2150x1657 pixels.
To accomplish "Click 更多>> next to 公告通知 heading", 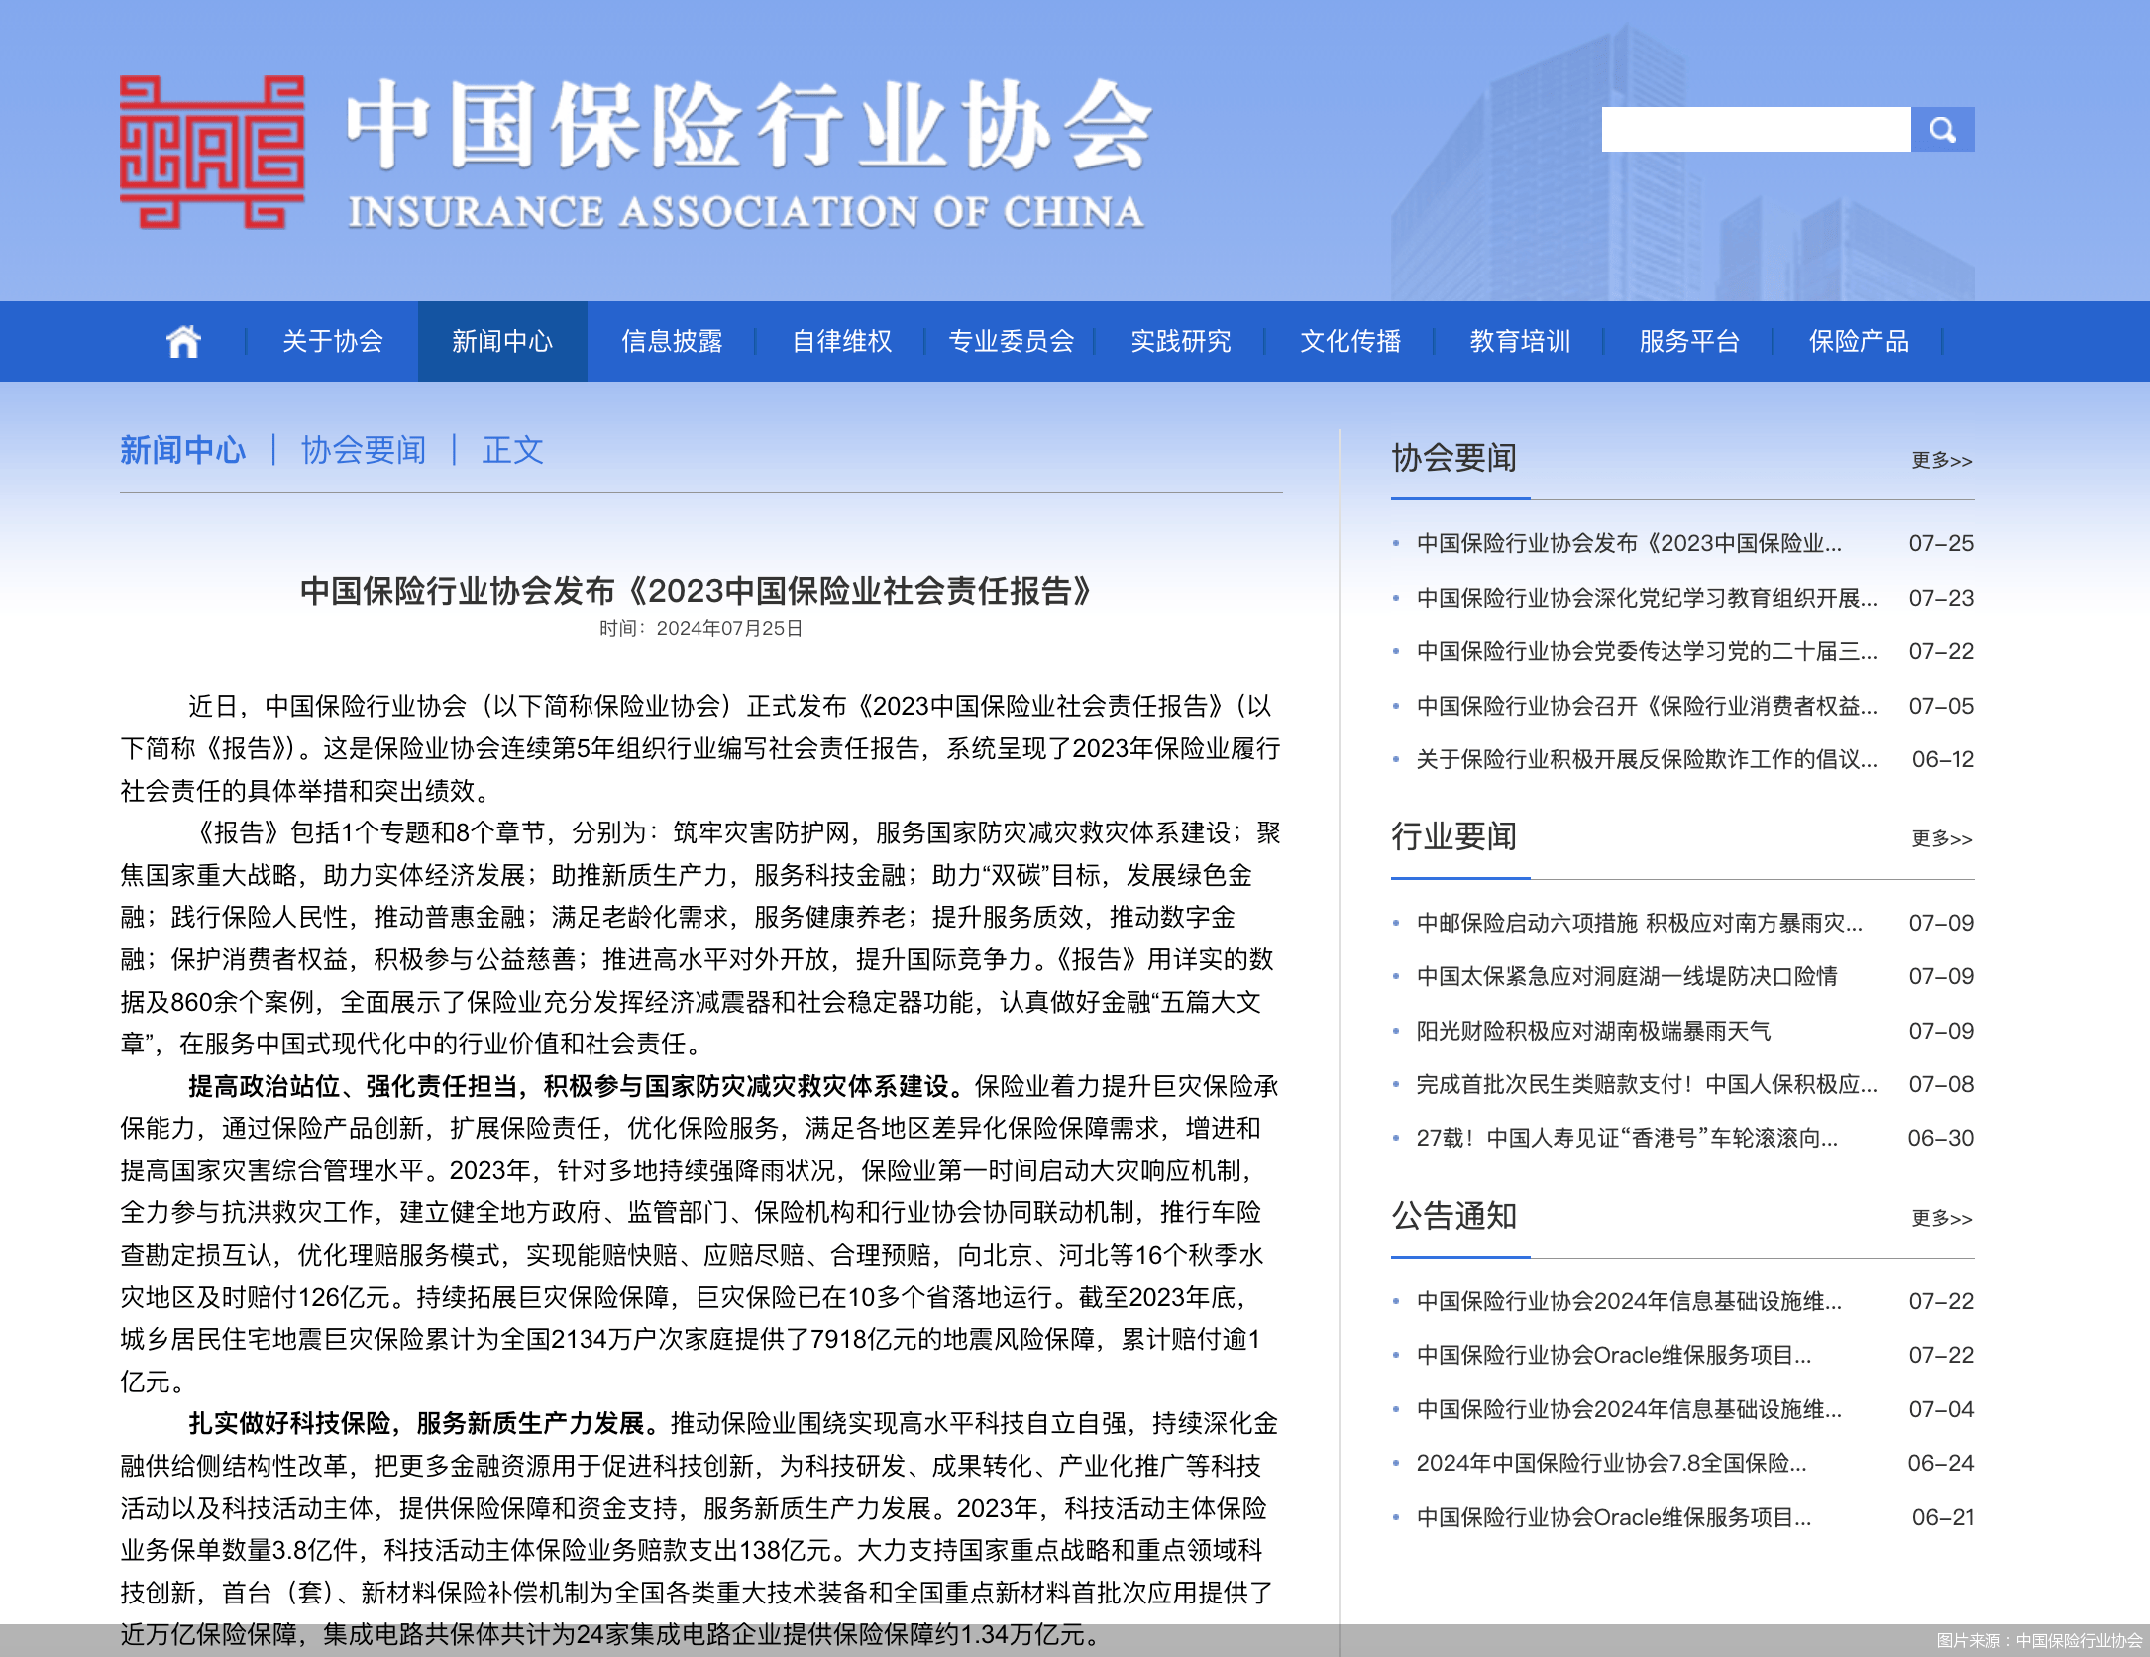I will pos(1942,1218).
